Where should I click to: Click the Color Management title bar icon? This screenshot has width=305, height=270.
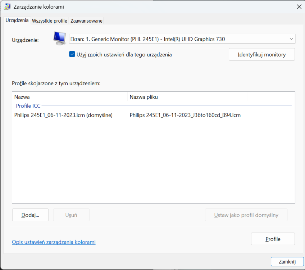(7, 6)
